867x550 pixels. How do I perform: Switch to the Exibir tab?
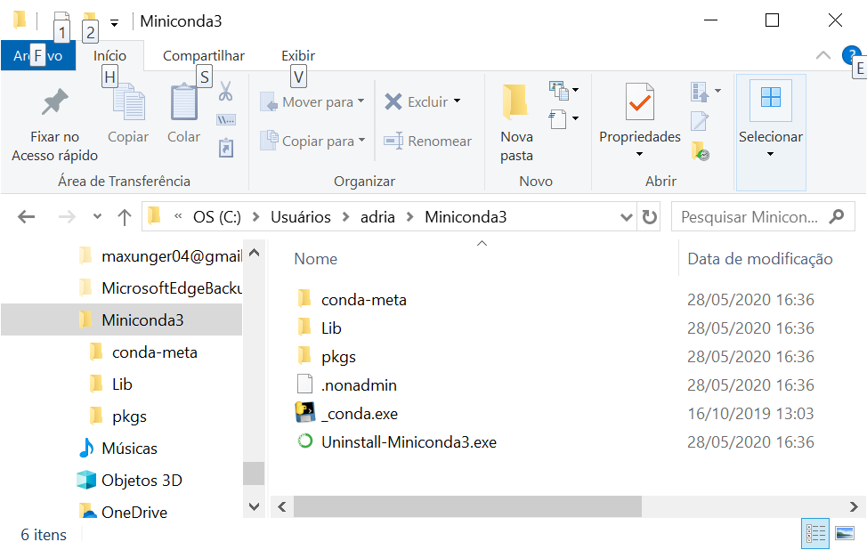point(297,55)
